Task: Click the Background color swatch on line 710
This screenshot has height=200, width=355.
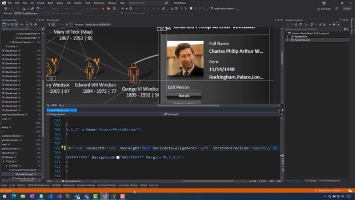Action: 118,157
